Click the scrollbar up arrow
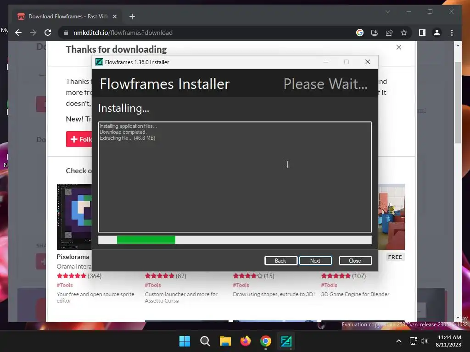Image resolution: width=470 pixels, height=352 pixels. coord(458,45)
